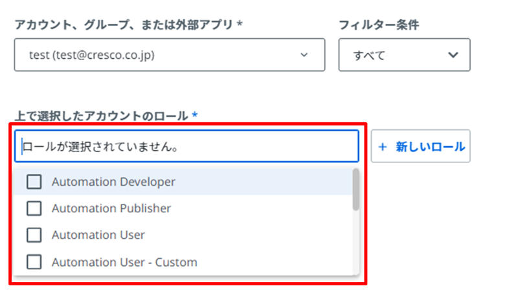Select Automation Developer list entry text

coord(113,182)
